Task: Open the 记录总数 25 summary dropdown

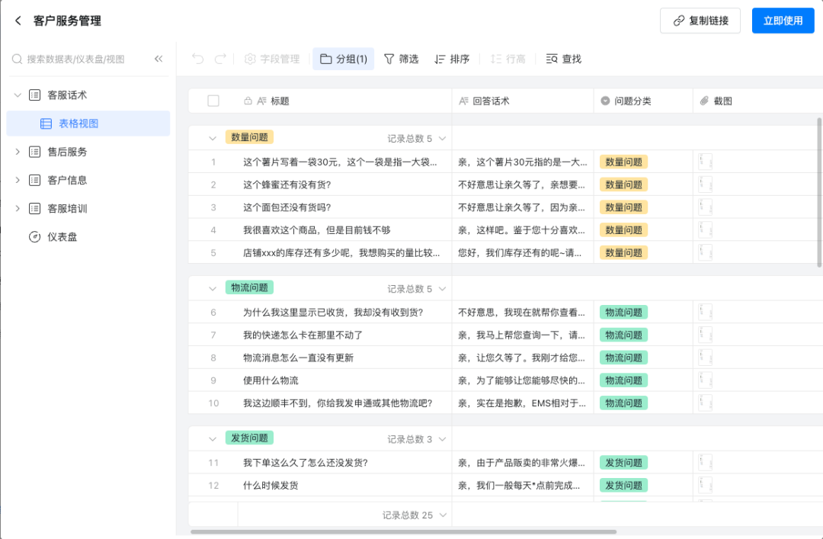Action: pos(415,515)
